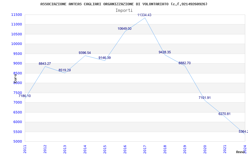Click the Anno axis title
Viewport: 248px width, 155px height.
click(x=240, y=152)
